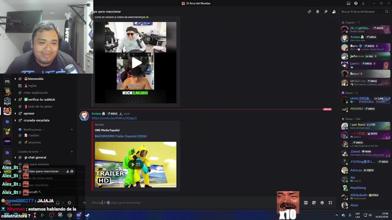Click ONE Media Español channel name
The height and width of the screenshot is (220, 392).
pos(107,130)
